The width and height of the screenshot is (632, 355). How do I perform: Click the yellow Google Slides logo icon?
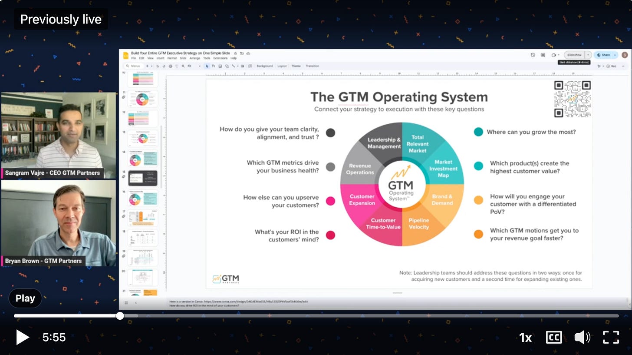[x=125, y=55]
